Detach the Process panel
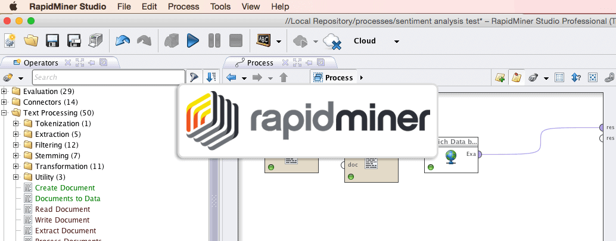Image resolution: width=616 pixels, height=241 pixels. coord(321,62)
